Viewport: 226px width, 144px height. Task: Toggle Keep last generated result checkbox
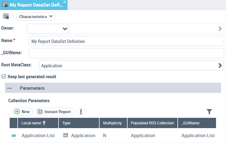pos(4,76)
